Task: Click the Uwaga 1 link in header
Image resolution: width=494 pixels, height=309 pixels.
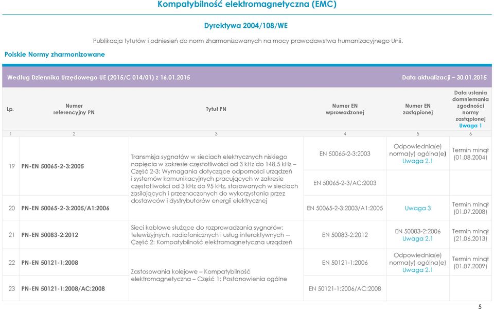Action: point(470,126)
